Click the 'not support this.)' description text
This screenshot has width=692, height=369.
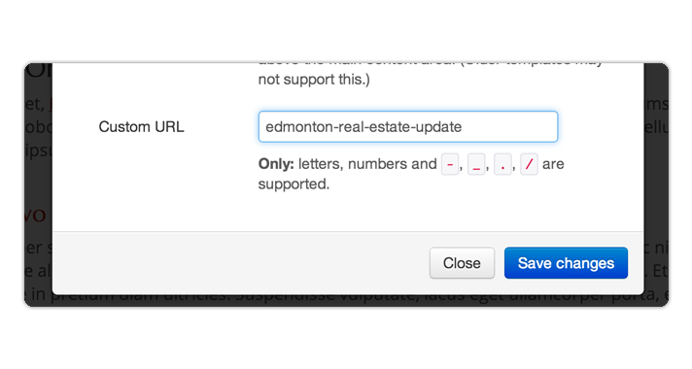coord(314,80)
